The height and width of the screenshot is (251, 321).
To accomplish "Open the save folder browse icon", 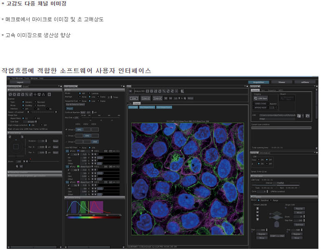I will [x=307, y=115].
